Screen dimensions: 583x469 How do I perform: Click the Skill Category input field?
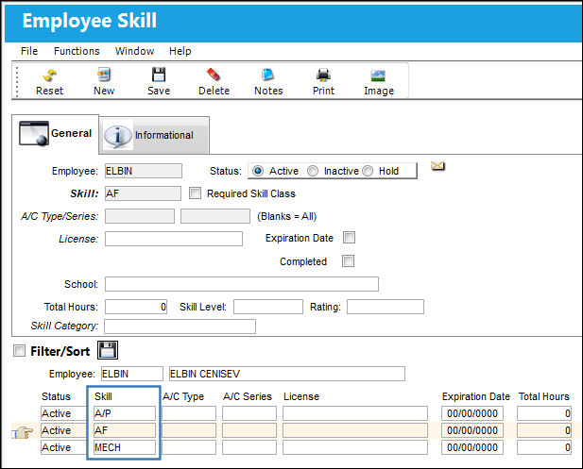point(180,327)
